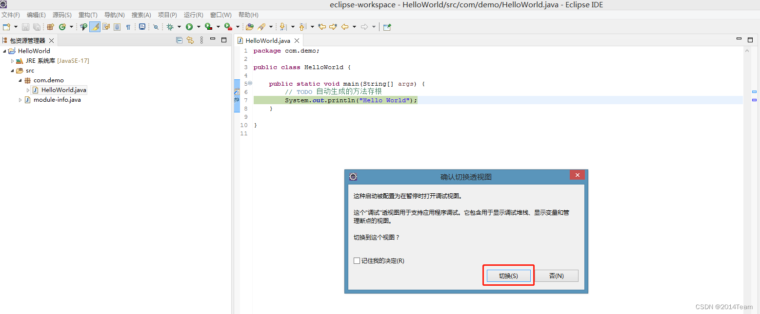Collapse the com.demo package node

pos(20,80)
